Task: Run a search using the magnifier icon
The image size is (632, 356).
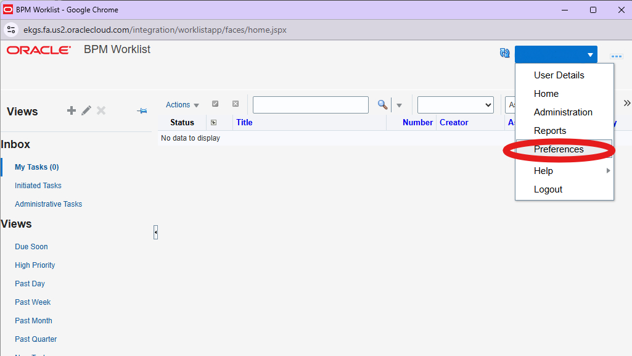Action: (x=382, y=105)
